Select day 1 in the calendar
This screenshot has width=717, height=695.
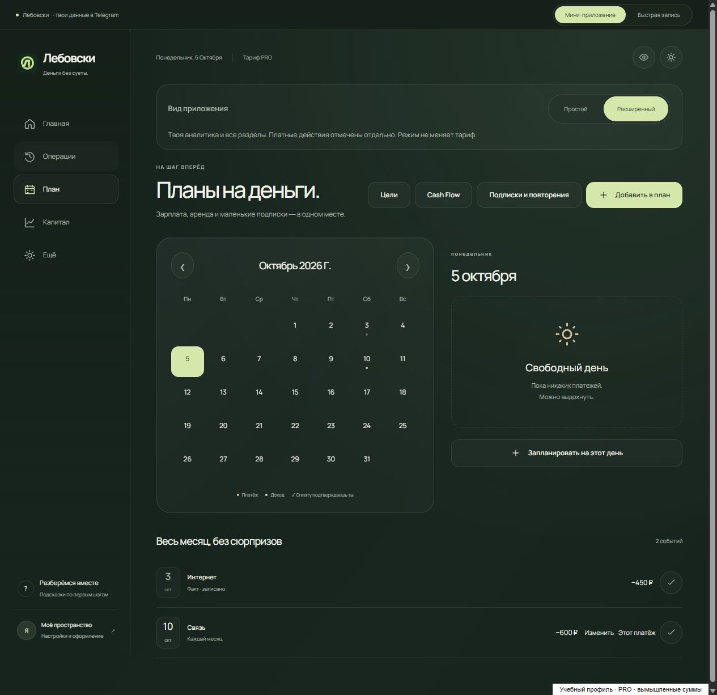click(295, 328)
